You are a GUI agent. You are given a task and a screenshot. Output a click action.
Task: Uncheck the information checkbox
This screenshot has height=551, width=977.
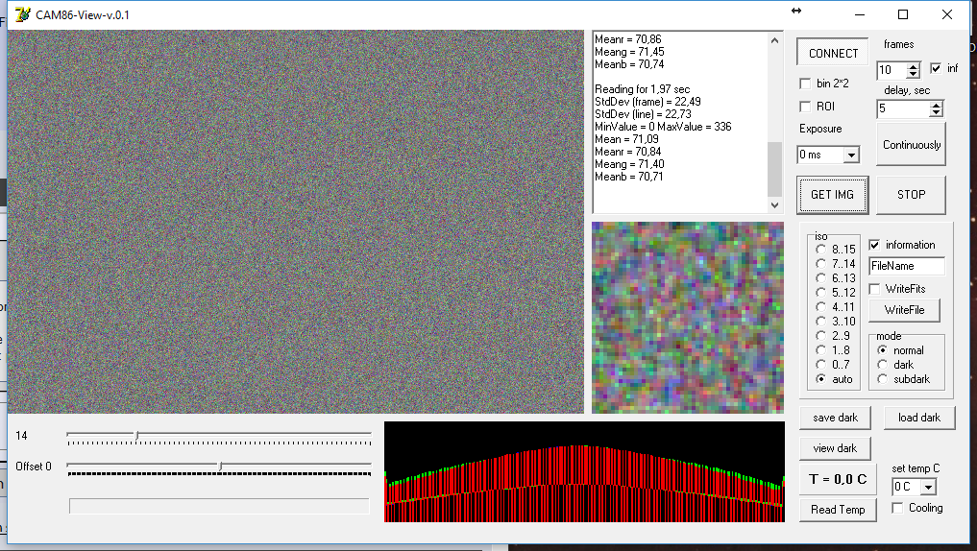[874, 245]
